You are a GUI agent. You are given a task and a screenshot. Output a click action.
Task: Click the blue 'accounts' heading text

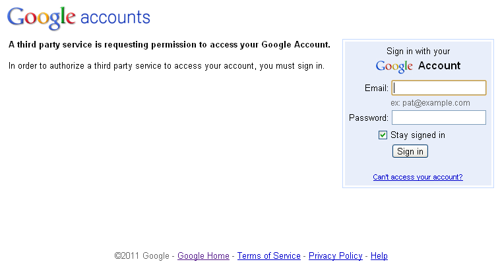115,17
